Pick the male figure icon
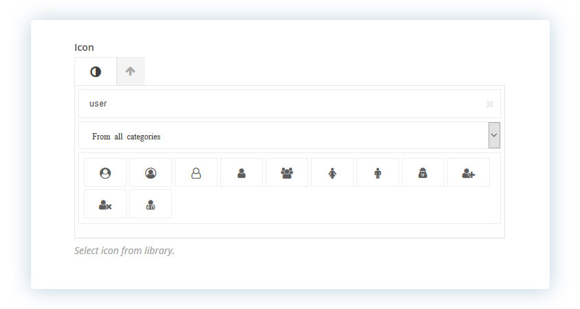Image resolution: width=580 pixels, height=309 pixels. (x=378, y=173)
